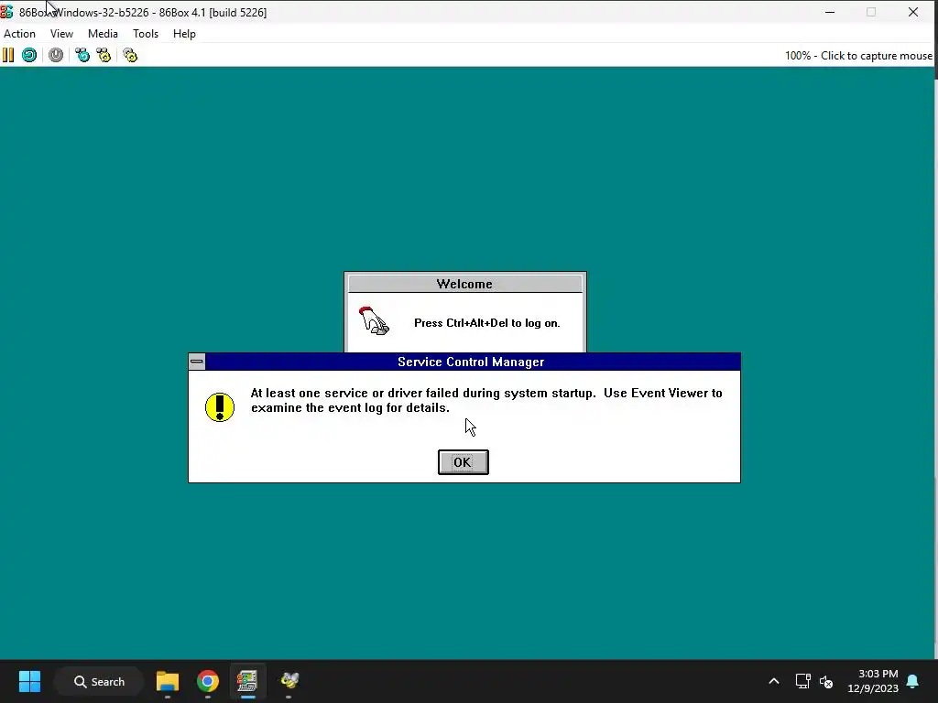This screenshot has width=938, height=703.
Task: Show hidden system tray icons chevron
Action: point(773,681)
